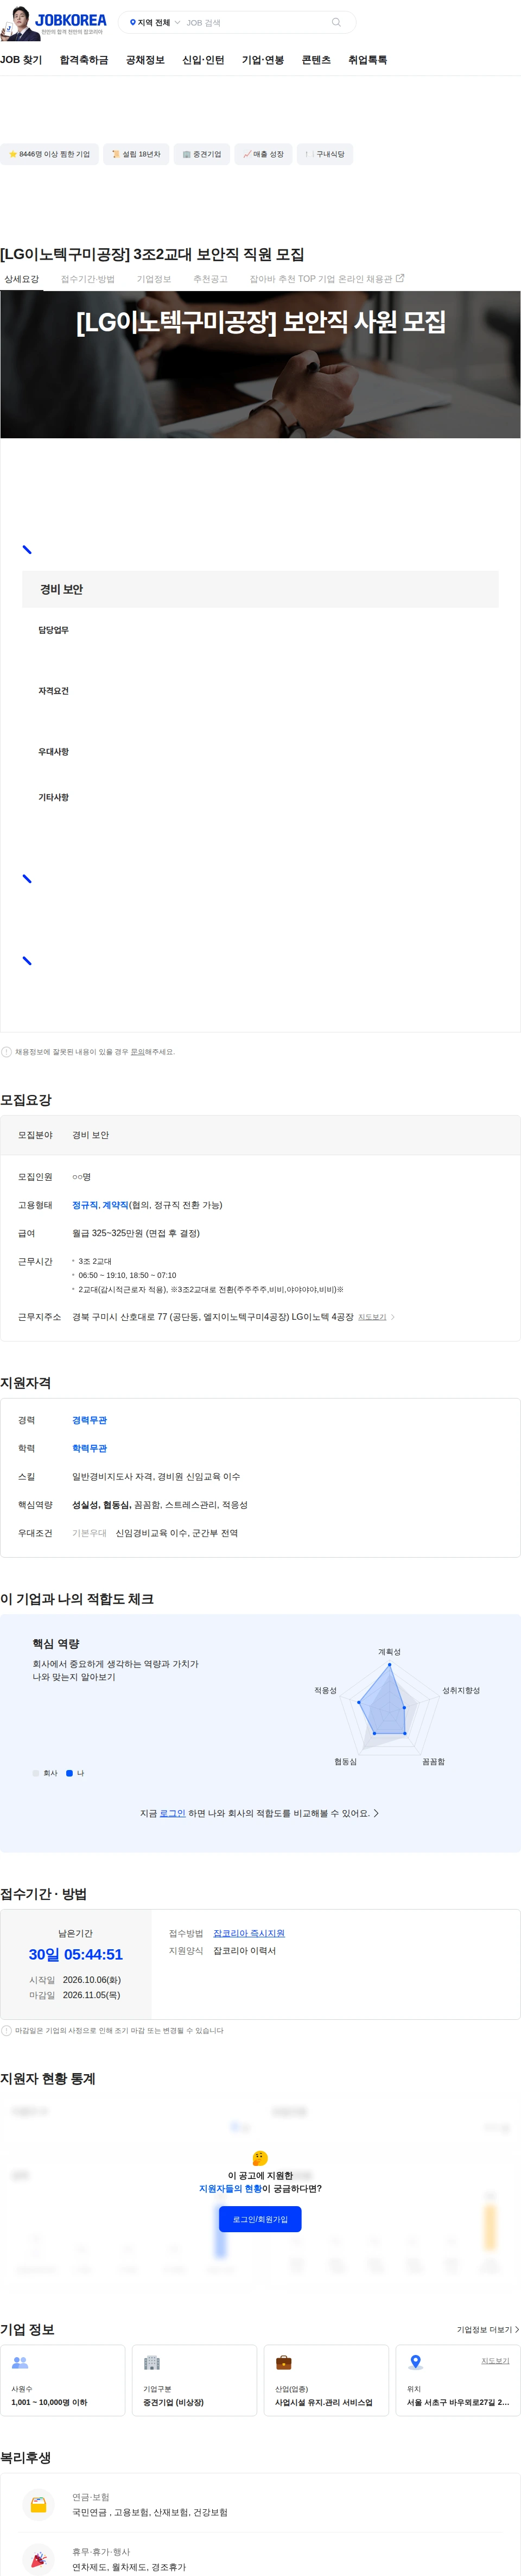Viewport: 521px width, 2576px height.
Task: Click the 중견기업 (비상장) text in 기업구분 card
Action: coord(173,2402)
